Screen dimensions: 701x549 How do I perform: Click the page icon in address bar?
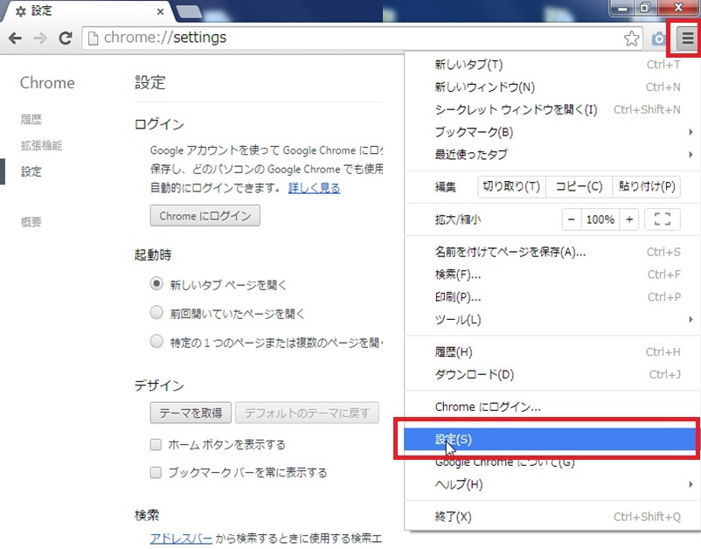coord(93,38)
